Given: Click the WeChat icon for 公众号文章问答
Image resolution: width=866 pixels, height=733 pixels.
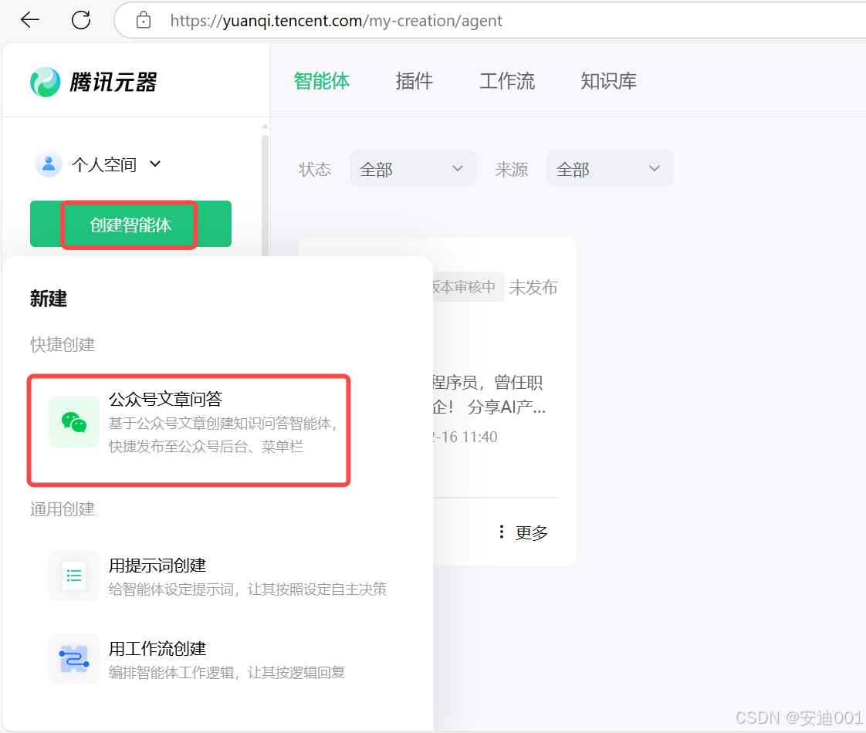Looking at the screenshot, I should [x=74, y=422].
